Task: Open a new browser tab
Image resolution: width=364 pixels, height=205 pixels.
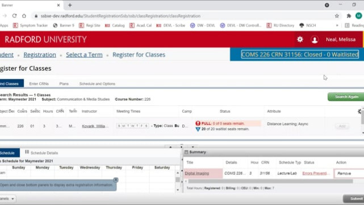Action: click(70, 5)
